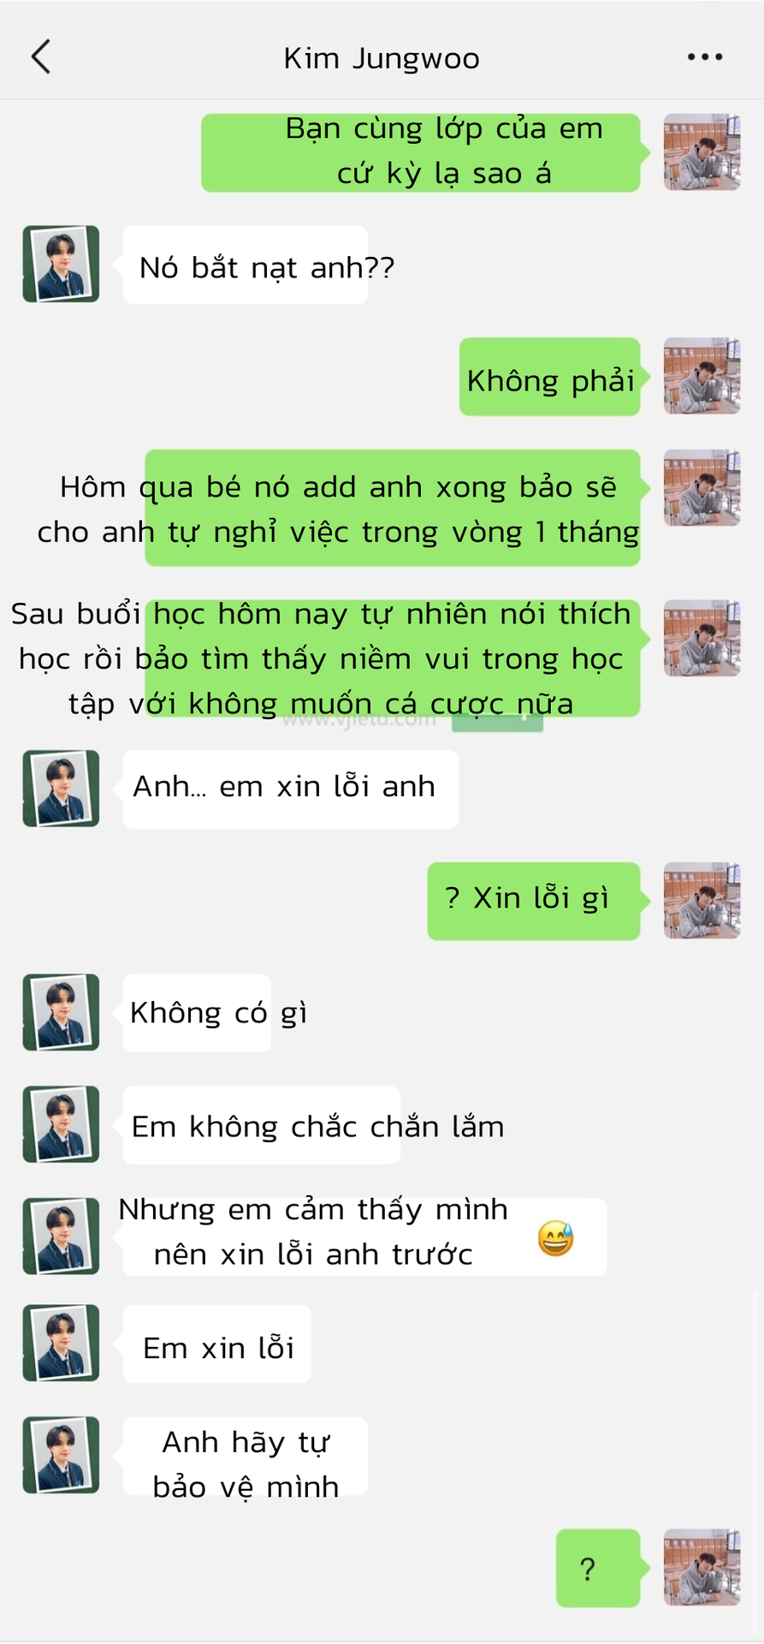
Task: Tap sender avatar beside 'Bạn cùng lớp' message
Action: tap(702, 152)
